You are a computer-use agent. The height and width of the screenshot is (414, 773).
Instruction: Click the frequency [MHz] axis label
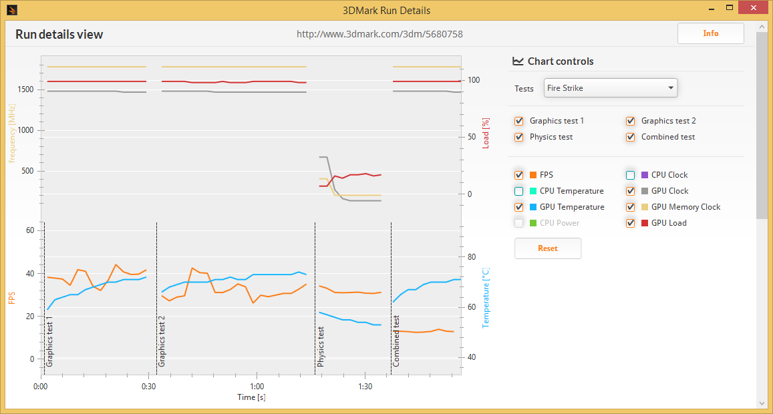click(x=12, y=133)
